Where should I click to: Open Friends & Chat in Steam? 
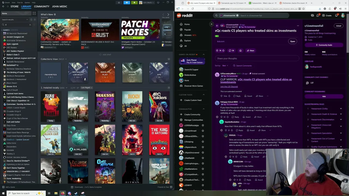165,187
